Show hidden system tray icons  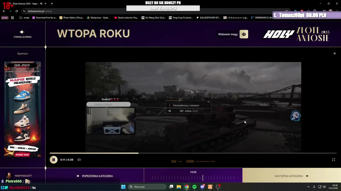tap(308, 187)
